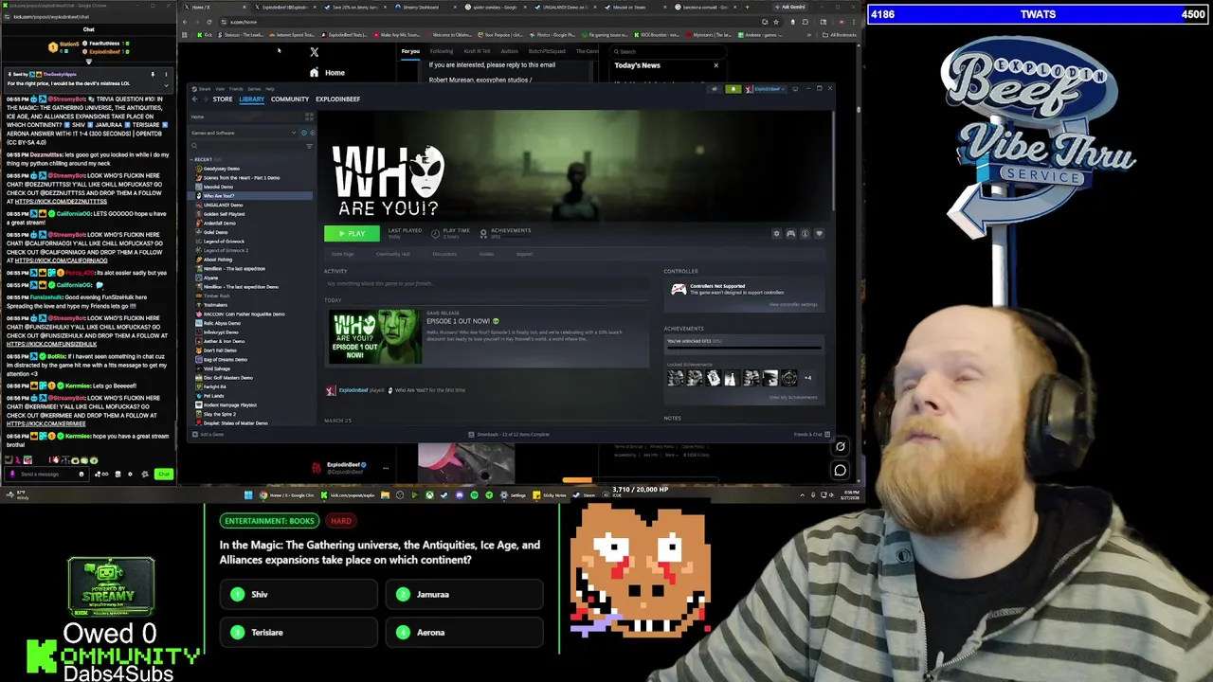
Task: Open the Friends menu in Steam
Action: click(237, 89)
